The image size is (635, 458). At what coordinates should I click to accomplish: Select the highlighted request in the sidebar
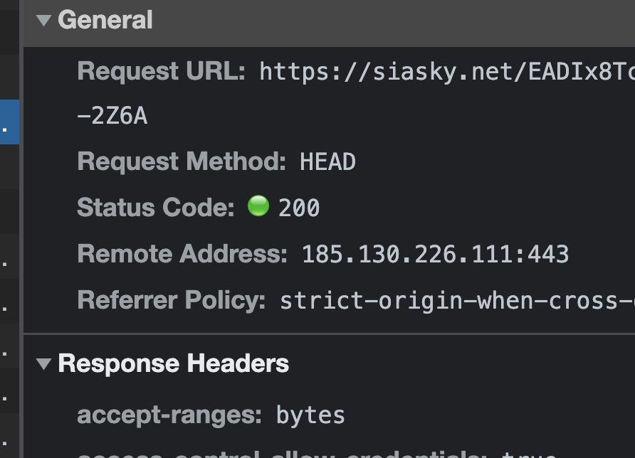pos(10,121)
